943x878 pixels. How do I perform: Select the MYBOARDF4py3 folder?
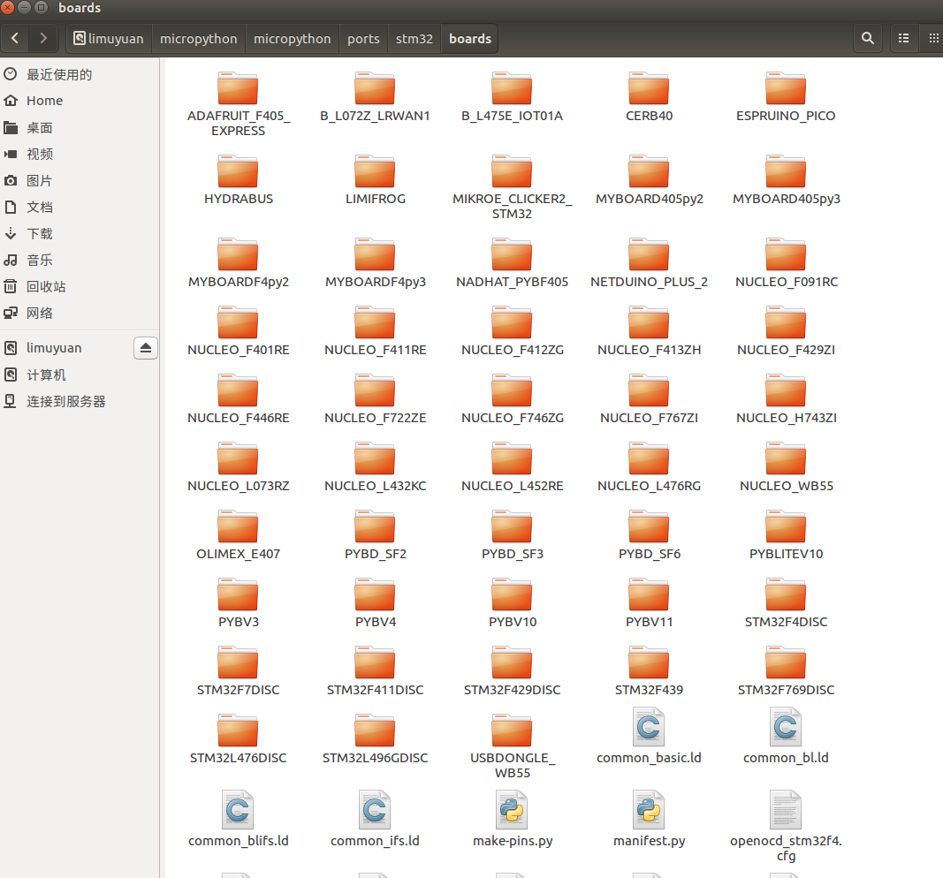375,263
